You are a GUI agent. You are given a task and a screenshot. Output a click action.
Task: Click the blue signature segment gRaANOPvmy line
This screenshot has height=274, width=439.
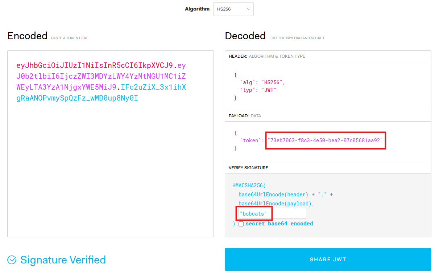[77, 98]
